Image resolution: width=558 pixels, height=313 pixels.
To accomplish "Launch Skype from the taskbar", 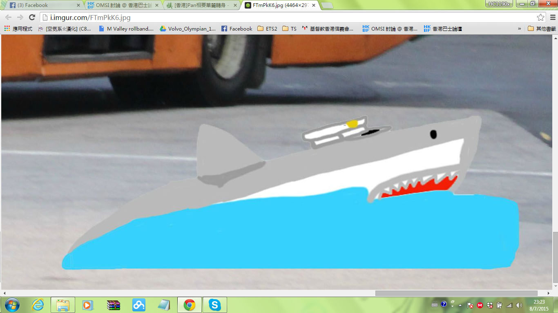I will point(214,305).
